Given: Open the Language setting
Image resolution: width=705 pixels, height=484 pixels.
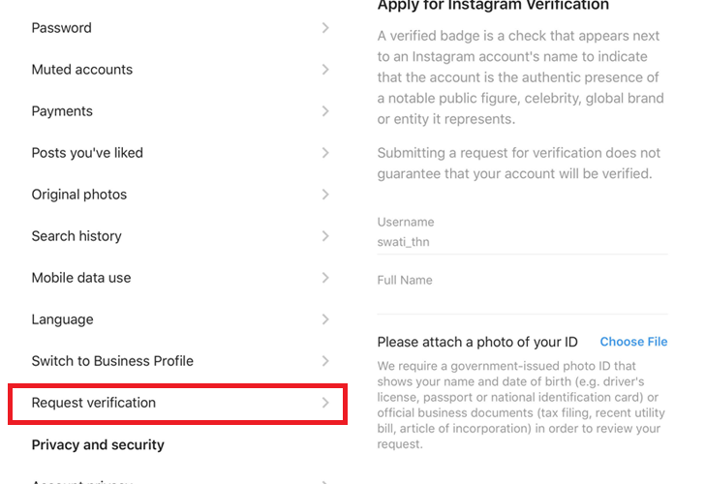Looking at the screenshot, I should click(x=63, y=319).
